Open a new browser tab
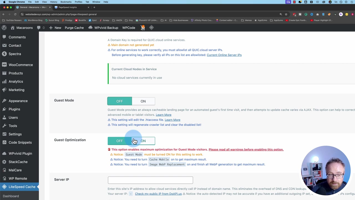 click(x=94, y=7)
